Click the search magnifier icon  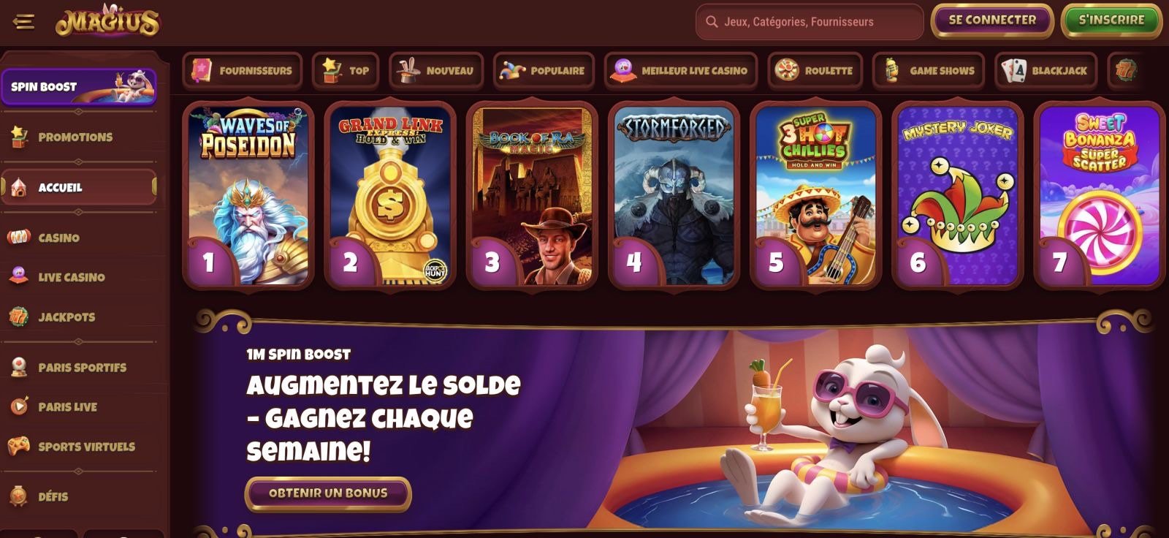point(712,22)
